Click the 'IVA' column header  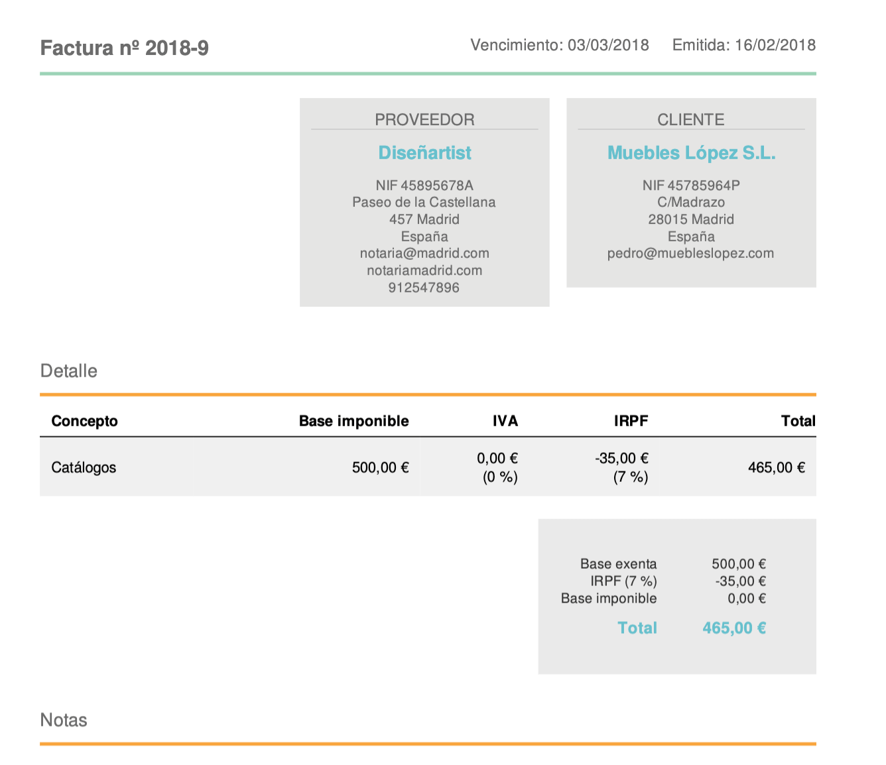pyautogui.click(x=505, y=421)
